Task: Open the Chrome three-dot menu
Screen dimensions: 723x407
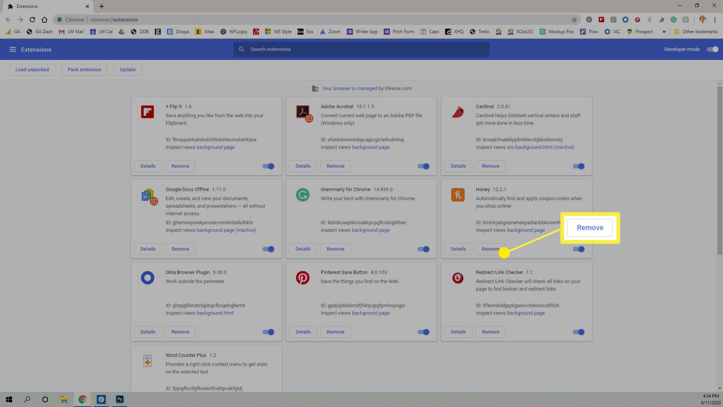Action: point(715,20)
